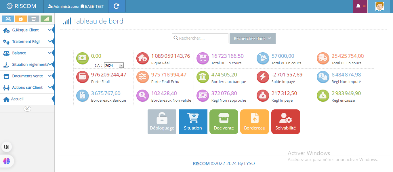Click the Rique Réel house icon
Screen dimensions: 393x172
pos(142,58)
